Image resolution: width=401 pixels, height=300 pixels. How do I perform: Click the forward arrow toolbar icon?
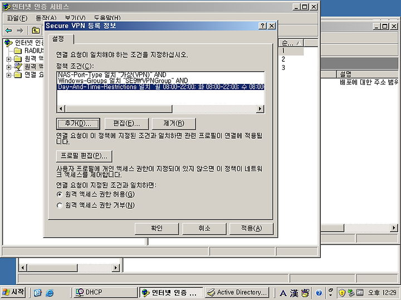20,31
